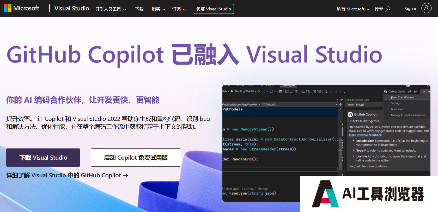Select Learn more in Copilot menu
The image size is (438, 212).
point(397,109)
